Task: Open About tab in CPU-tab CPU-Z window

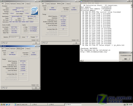Action: 28,4
